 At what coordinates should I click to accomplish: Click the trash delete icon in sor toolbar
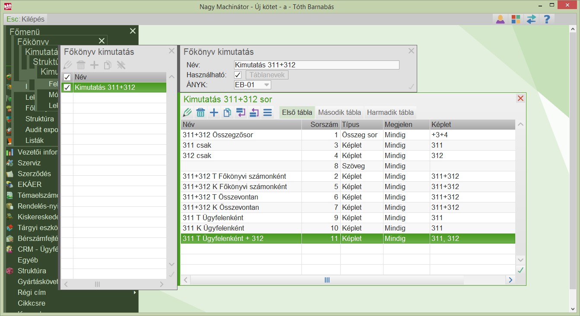tap(200, 113)
